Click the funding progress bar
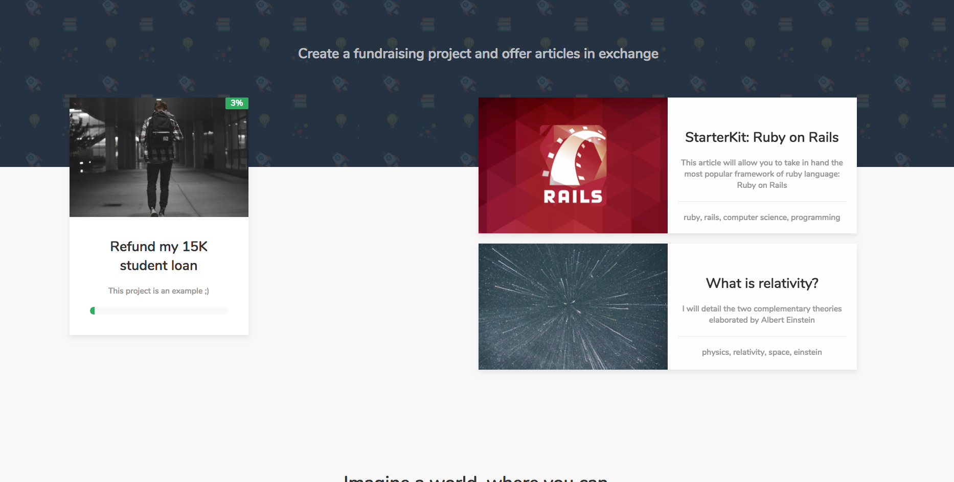The width and height of the screenshot is (954, 482). click(159, 311)
